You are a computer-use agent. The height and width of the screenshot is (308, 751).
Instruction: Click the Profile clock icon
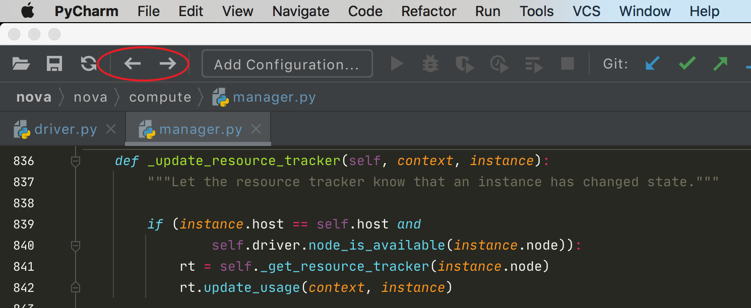point(499,64)
